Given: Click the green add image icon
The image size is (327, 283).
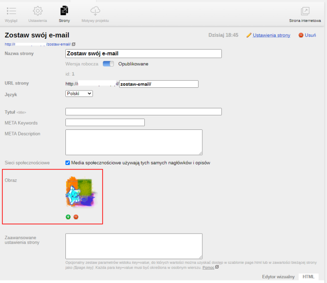Looking at the screenshot, I should (x=68, y=217).
